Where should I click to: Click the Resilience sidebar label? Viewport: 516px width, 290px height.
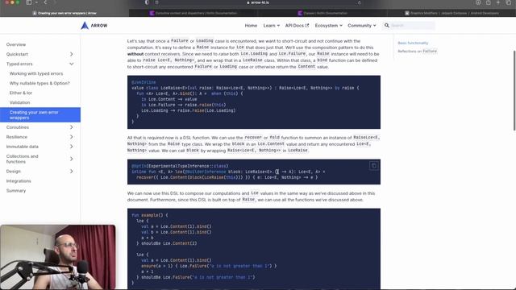coord(17,137)
